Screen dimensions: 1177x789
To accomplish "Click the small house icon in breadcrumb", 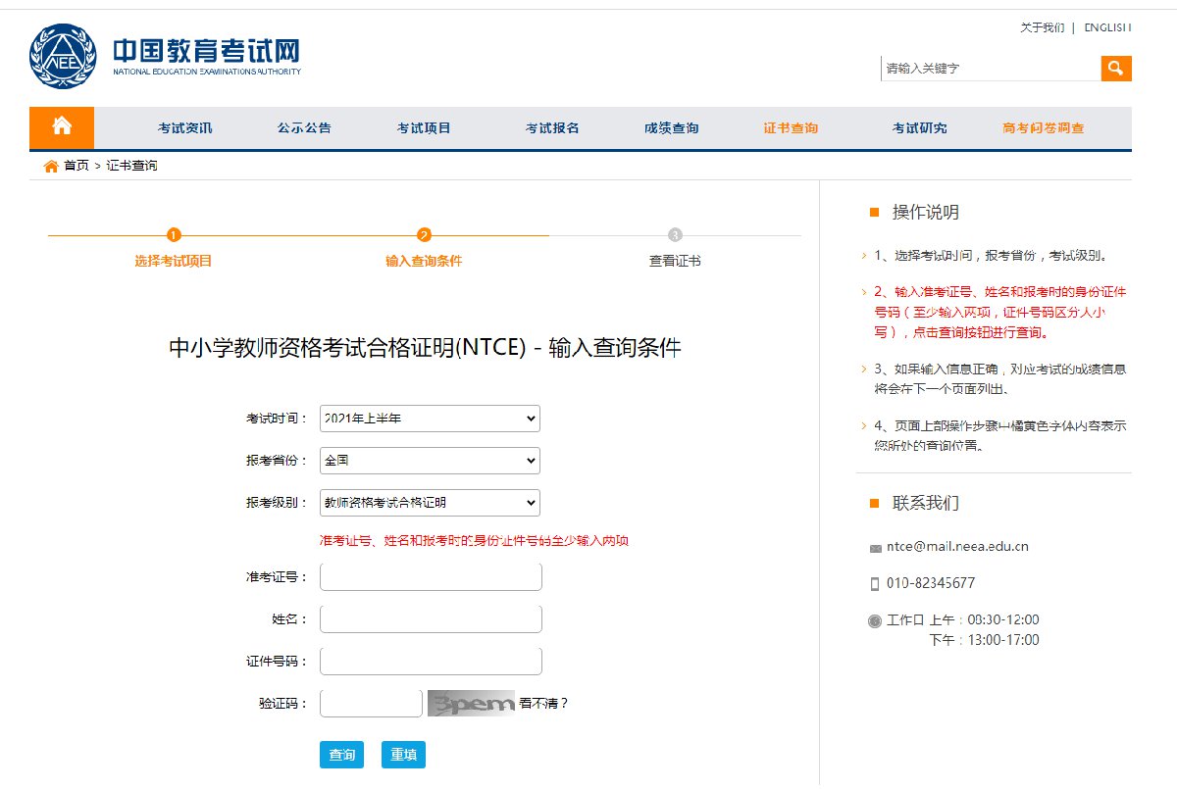I will 51,166.
